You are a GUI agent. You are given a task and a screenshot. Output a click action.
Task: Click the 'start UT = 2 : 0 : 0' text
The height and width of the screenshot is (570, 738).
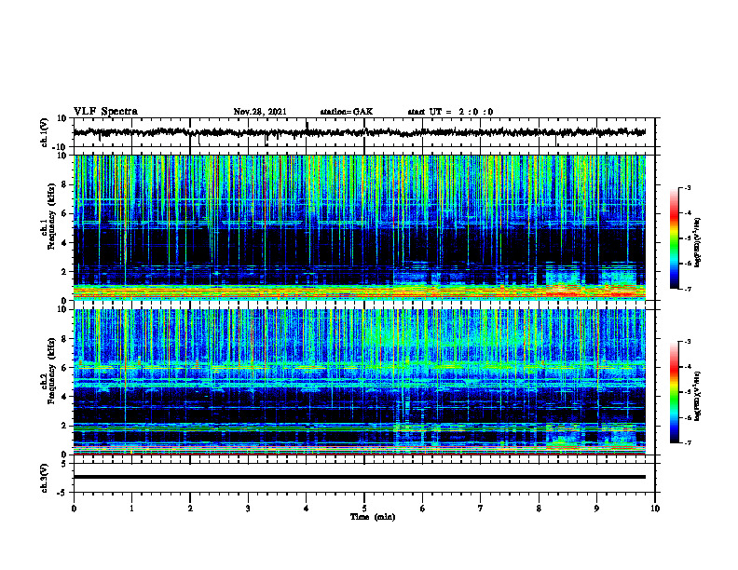point(450,112)
